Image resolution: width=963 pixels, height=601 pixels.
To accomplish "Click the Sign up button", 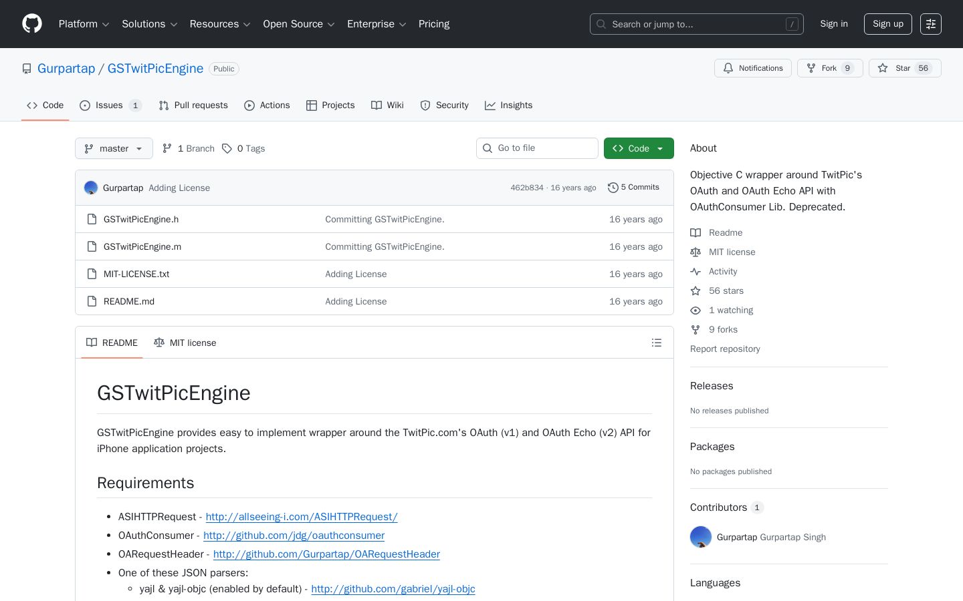I will click(x=888, y=24).
